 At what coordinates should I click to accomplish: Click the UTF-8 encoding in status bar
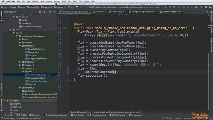[177, 118]
